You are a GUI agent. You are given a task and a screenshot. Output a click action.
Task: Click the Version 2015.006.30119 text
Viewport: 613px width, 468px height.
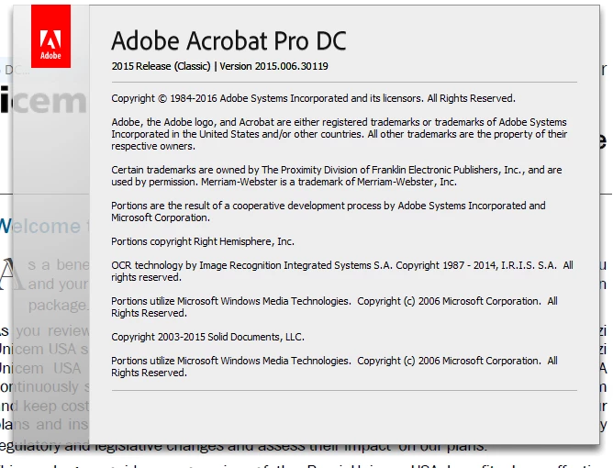[273, 66]
